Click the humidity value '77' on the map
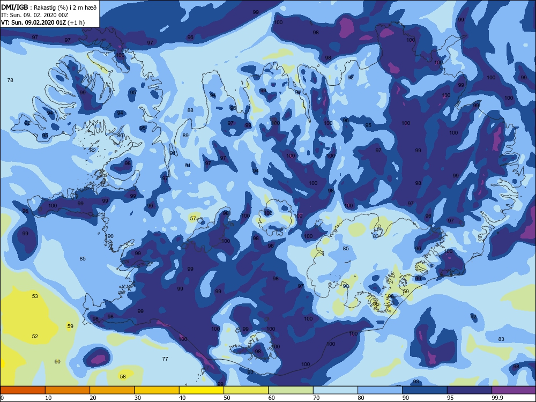The height and width of the screenshot is (402, 536). (x=165, y=359)
